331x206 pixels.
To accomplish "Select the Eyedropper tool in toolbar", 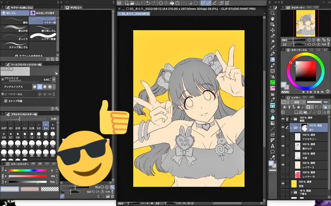I will pos(273,48).
